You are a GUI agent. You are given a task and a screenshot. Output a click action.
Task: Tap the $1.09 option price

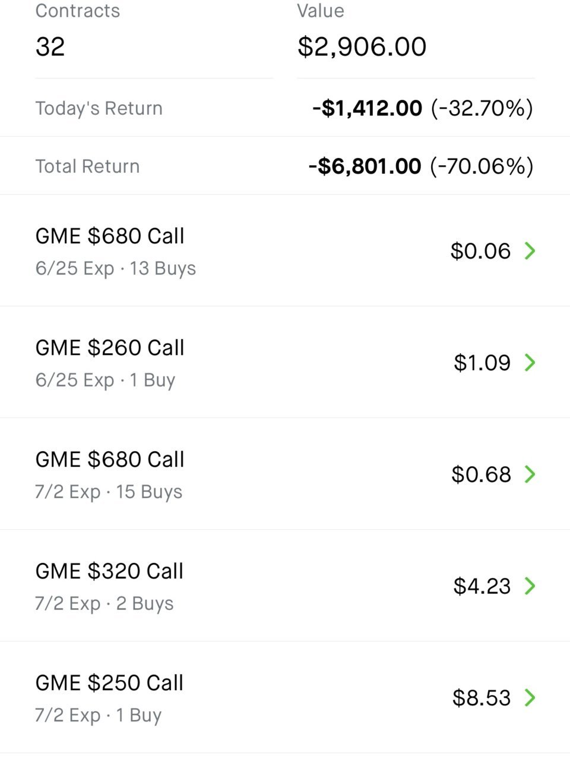[x=482, y=363]
